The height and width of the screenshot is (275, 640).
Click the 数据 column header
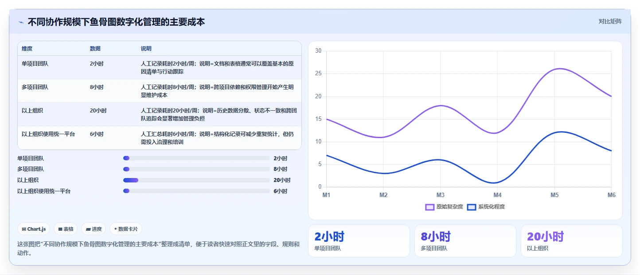click(95, 48)
